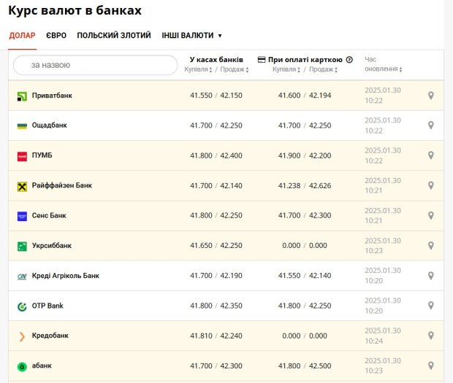Click Райффайзен card buy rate 41.238
The width and height of the screenshot is (453, 383).
coord(289,186)
